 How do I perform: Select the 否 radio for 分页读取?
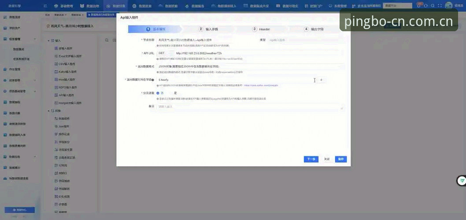(158, 93)
